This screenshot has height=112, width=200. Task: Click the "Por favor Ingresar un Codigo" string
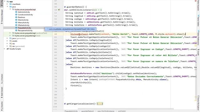(x=145, y=49)
